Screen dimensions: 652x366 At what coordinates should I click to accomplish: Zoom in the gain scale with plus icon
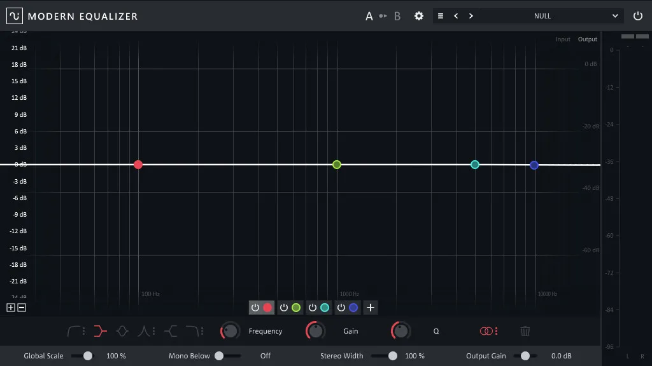click(11, 308)
